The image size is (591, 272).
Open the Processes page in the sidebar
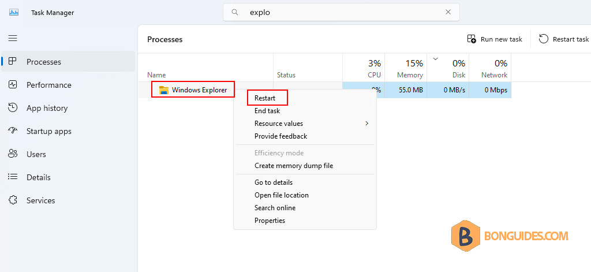(x=68, y=61)
